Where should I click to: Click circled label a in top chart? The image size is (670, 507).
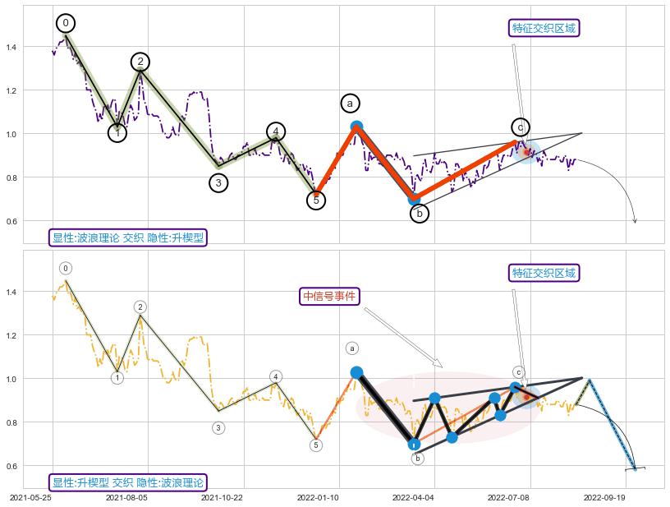pyautogui.click(x=350, y=103)
